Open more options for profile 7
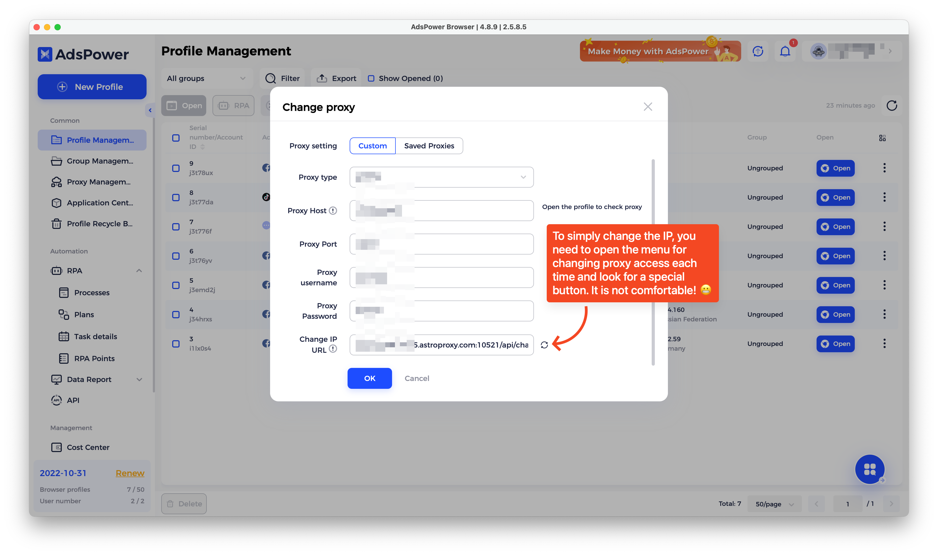938x555 pixels. 884,226
